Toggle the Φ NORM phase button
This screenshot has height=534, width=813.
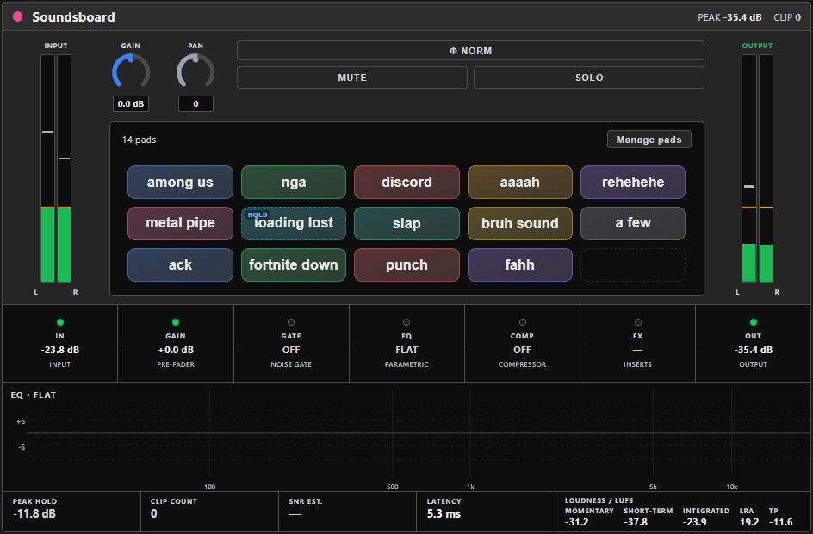tap(471, 51)
